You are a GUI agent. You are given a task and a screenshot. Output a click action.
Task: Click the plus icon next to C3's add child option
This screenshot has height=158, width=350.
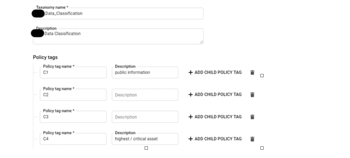click(x=191, y=117)
